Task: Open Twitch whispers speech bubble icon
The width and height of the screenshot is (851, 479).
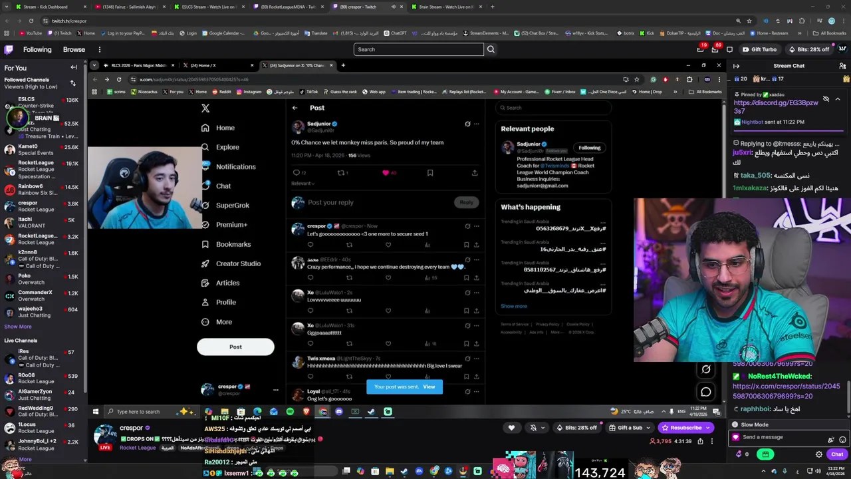Action: (x=729, y=49)
